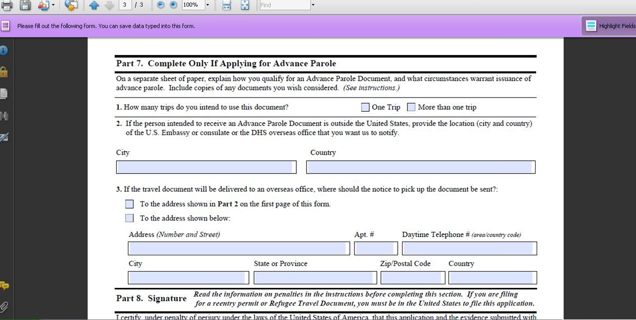Click the State or Province field
636x320 pixels.
pos(315,278)
